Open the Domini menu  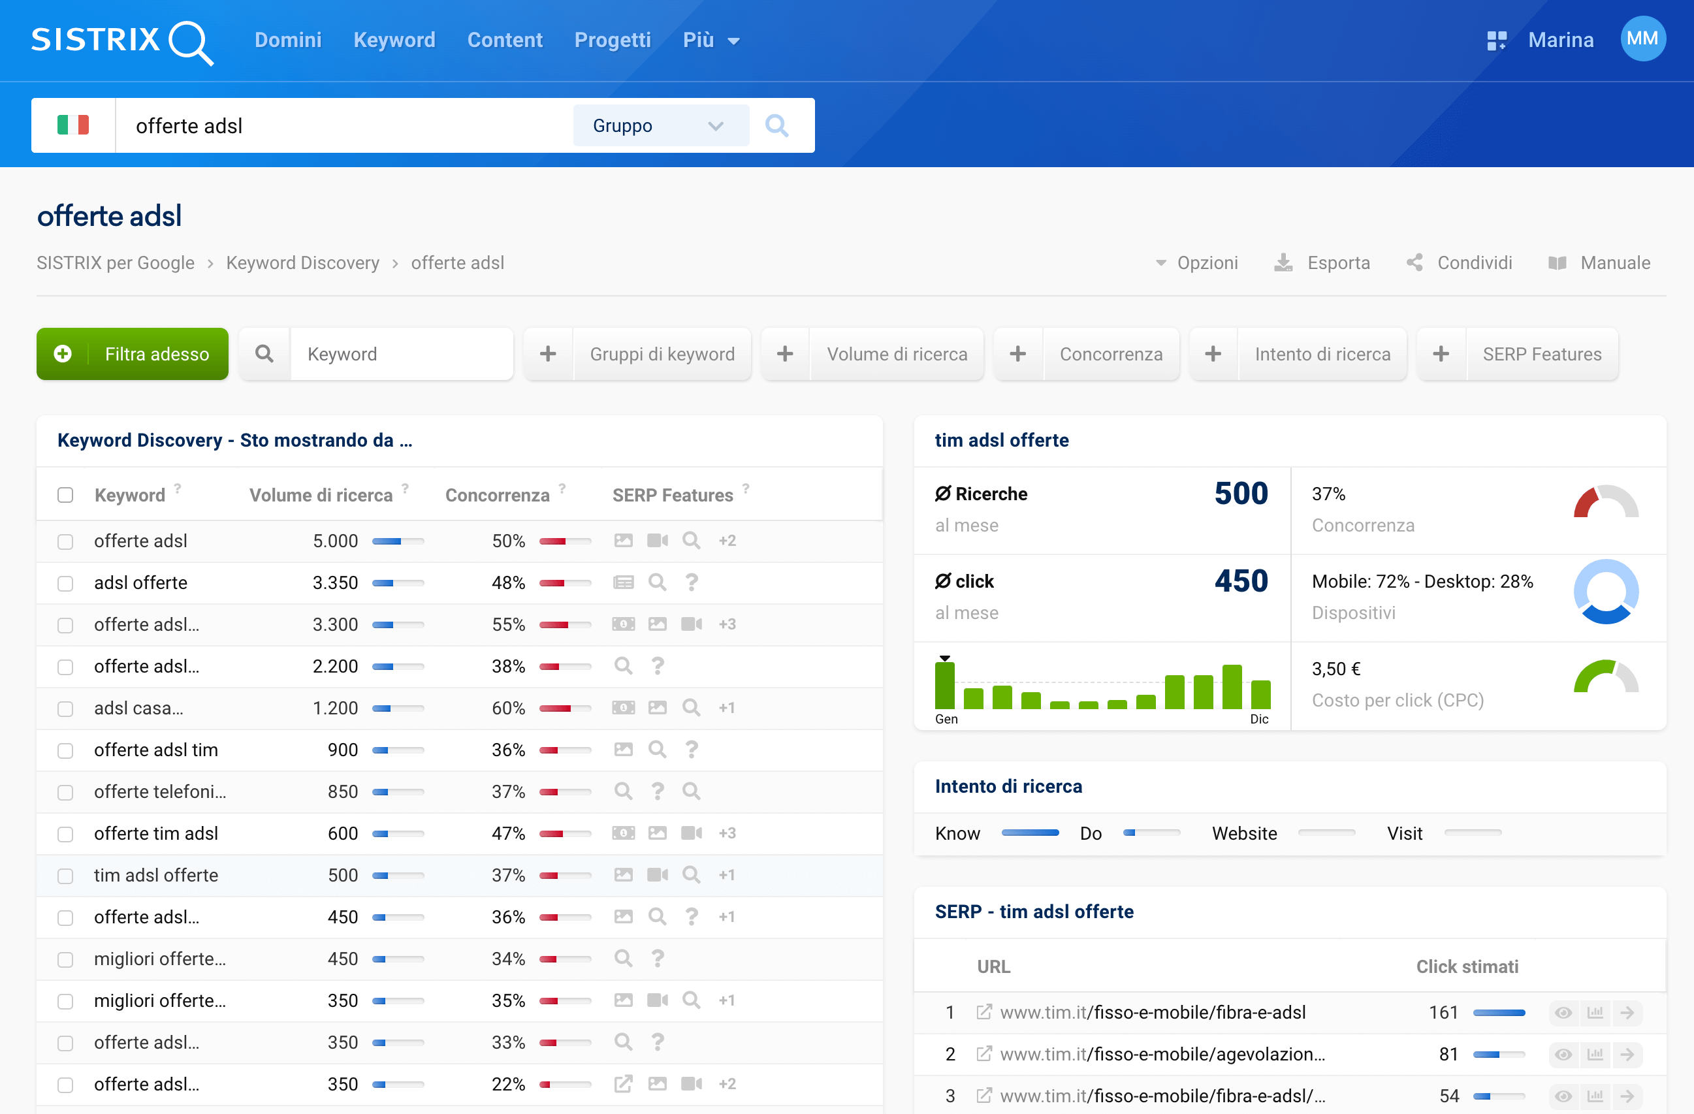[x=288, y=40]
